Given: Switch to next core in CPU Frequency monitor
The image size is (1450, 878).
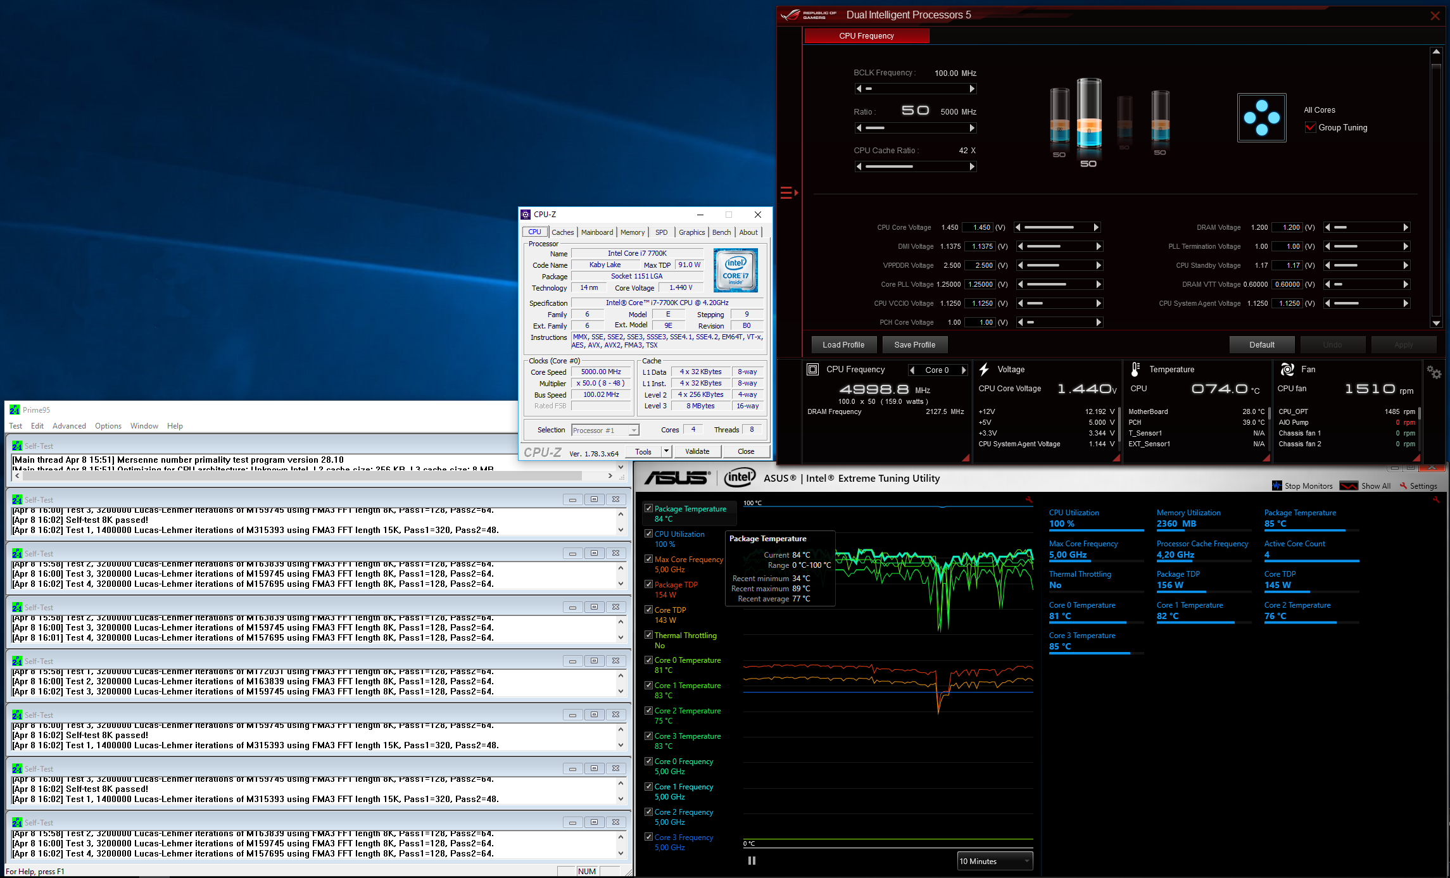Looking at the screenshot, I should [964, 370].
